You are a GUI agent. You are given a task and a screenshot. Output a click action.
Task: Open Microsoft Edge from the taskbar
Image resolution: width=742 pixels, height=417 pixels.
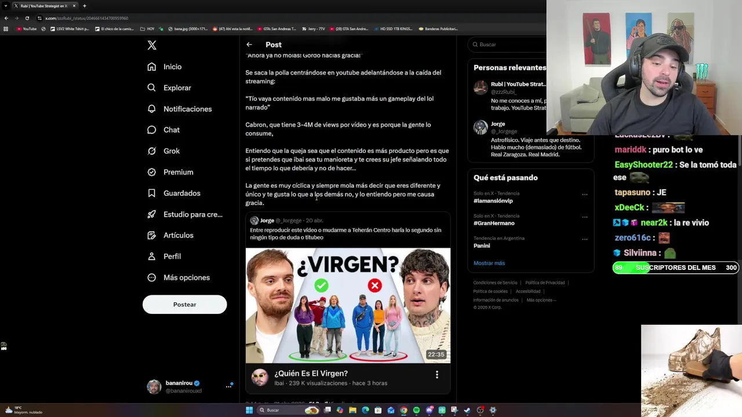click(x=365, y=410)
